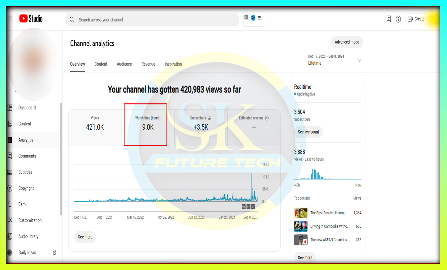The width and height of the screenshot is (447, 270).
Task: Open the Inspiration tab
Action: click(x=173, y=64)
